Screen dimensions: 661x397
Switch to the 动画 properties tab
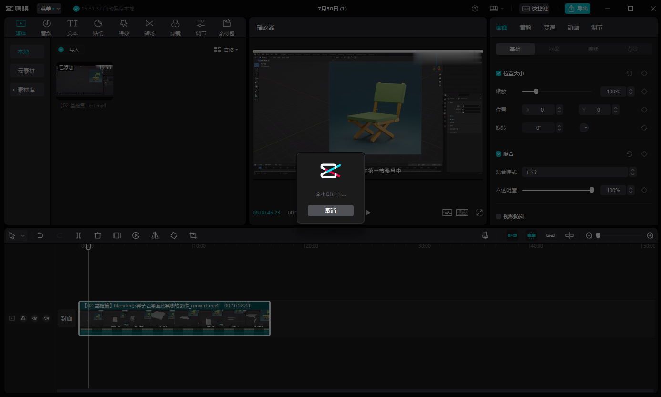click(x=573, y=28)
